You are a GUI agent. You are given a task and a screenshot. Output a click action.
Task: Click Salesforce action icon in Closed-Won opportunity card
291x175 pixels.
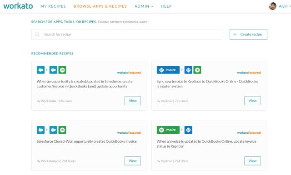point(53,130)
